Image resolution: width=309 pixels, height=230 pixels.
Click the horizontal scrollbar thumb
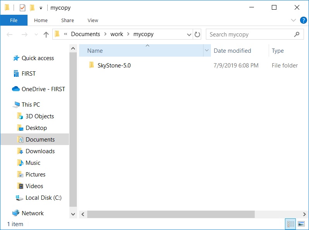(171, 214)
